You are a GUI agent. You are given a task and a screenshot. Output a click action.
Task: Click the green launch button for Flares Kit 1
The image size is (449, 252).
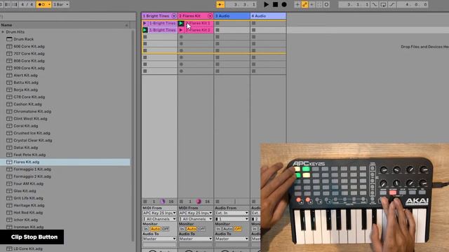pyautogui.click(x=181, y=23)
